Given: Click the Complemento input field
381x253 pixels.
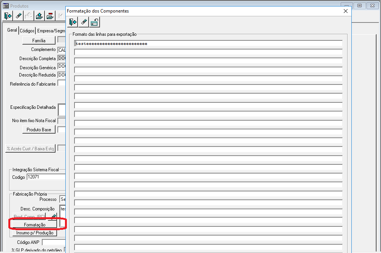Looking at the screenshot, I should (62, 50).
